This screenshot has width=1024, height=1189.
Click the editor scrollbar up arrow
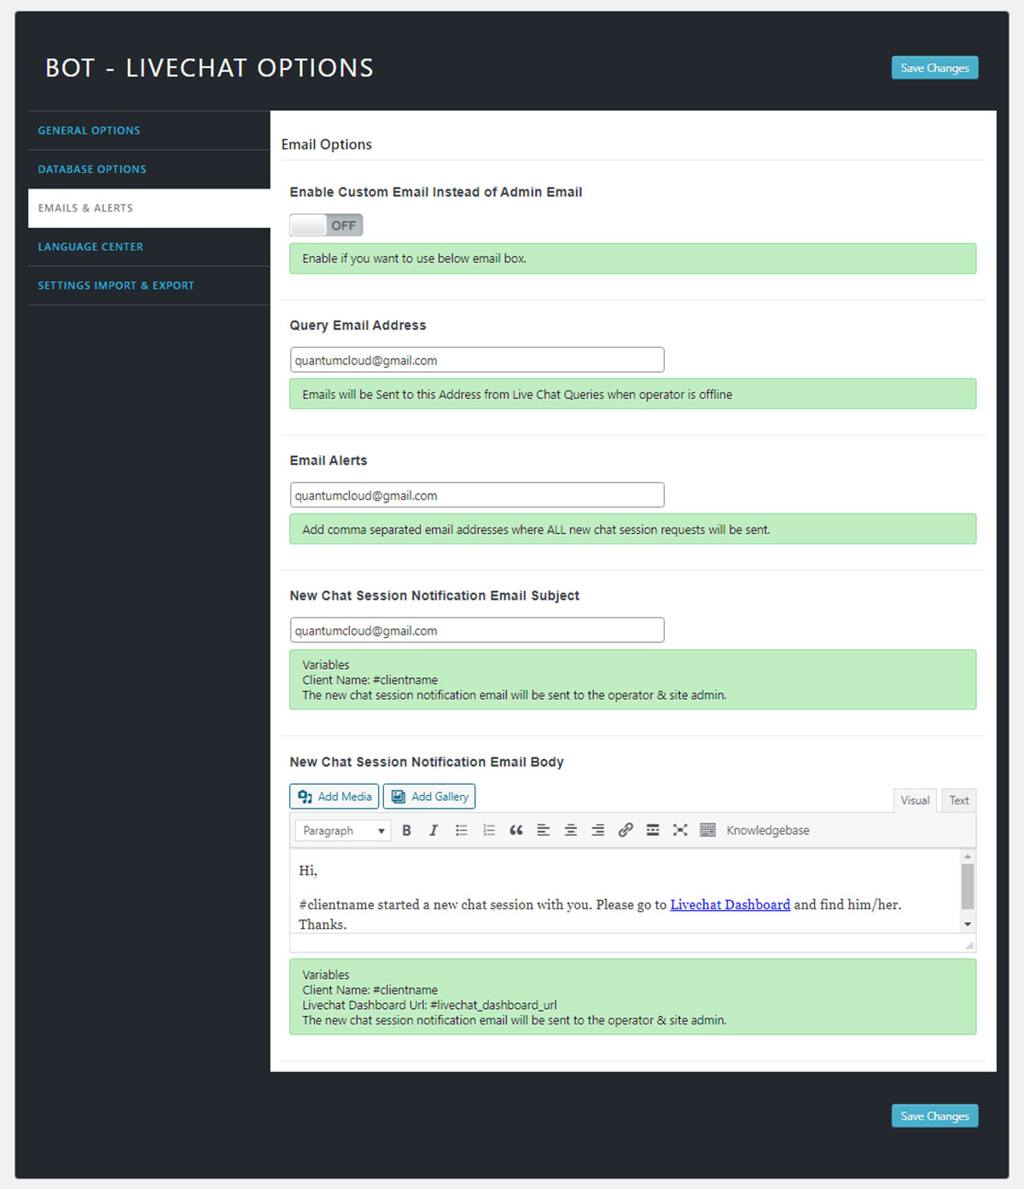pos(968,855)
